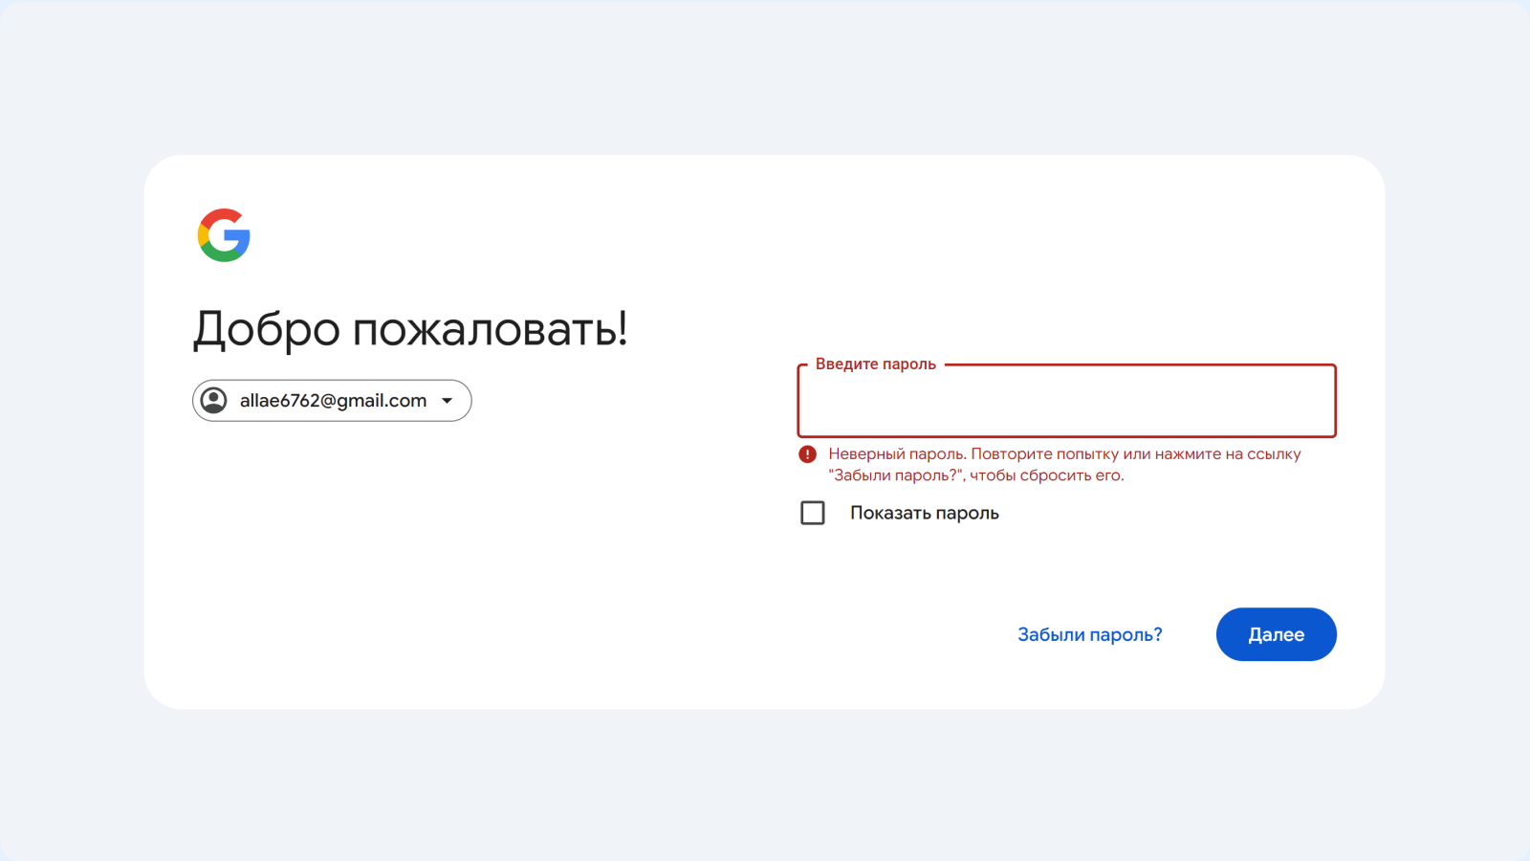Toggle password visibility checkbox
This screenshot has width=1530, height=861.
(x=812, y=513)
